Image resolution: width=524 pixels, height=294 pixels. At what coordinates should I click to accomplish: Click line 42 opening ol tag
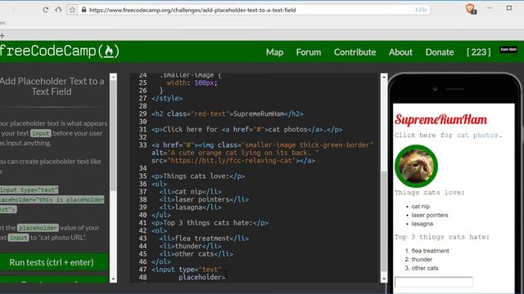point(159,230)
